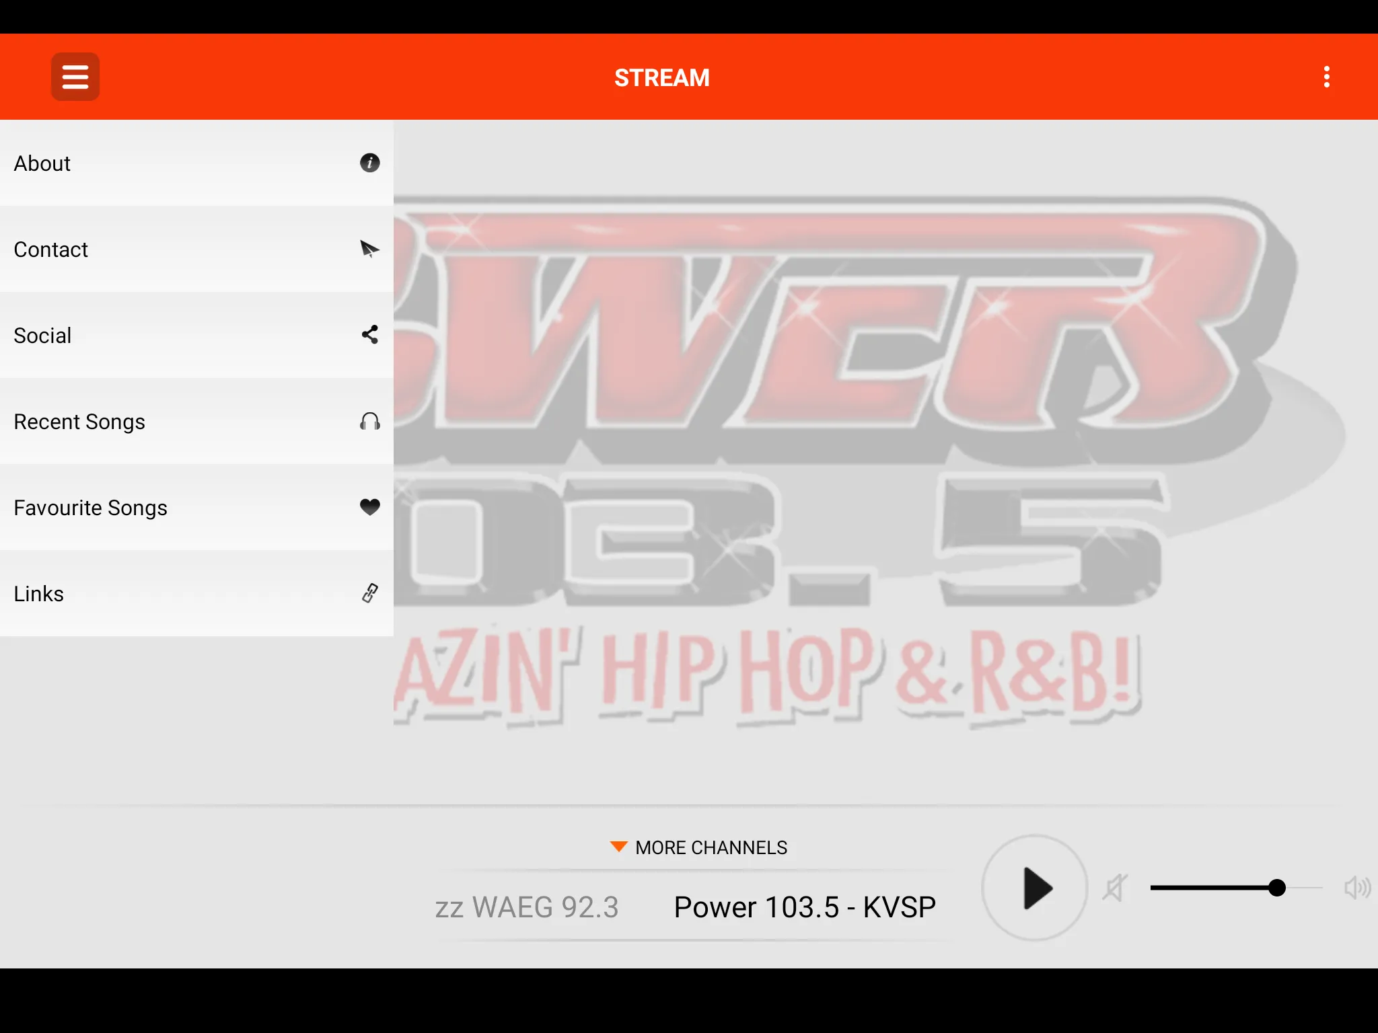Select Power 103.5 - KVSP channel
Viewport: 1378px width, 1033px height.
pyautogui.click(x=805, y=906)
